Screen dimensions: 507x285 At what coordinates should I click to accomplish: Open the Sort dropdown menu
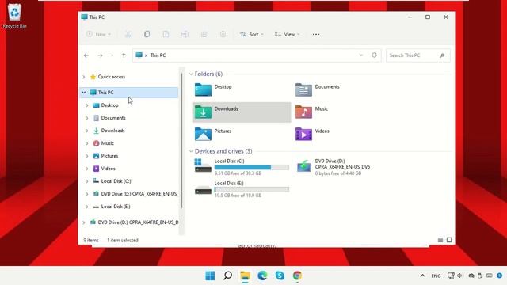click(252, 34)
